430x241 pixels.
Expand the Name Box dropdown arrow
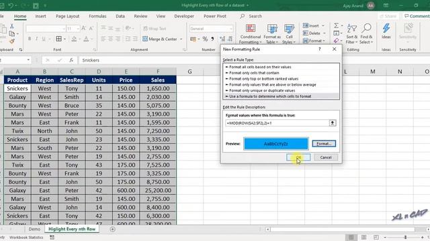pyautogui.click(x=28, y=60)
